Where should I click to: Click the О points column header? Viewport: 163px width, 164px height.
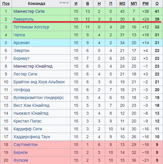click(x=157, y=3)
